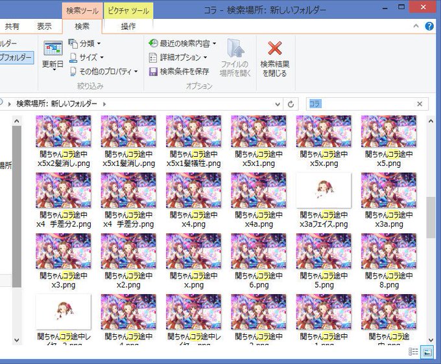Click 検索条件を保存 save search

(x=179, y=71)
